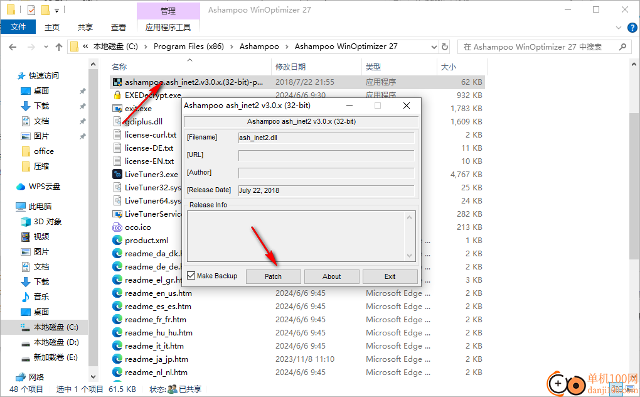The image size is (640, 397).
Task: Click the Patch button
Action: tap(273, 276)
